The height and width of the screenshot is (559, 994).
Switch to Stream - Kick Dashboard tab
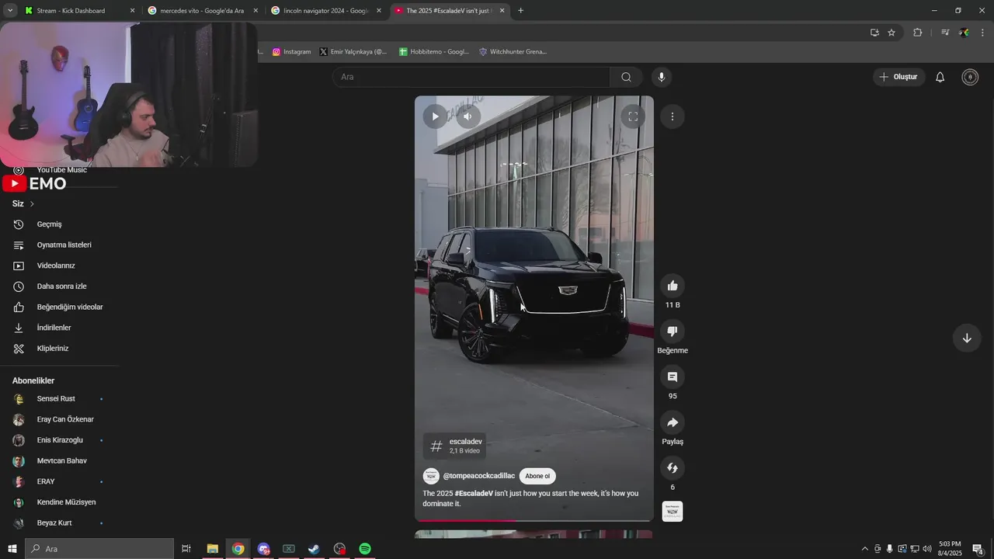point(80,11)
